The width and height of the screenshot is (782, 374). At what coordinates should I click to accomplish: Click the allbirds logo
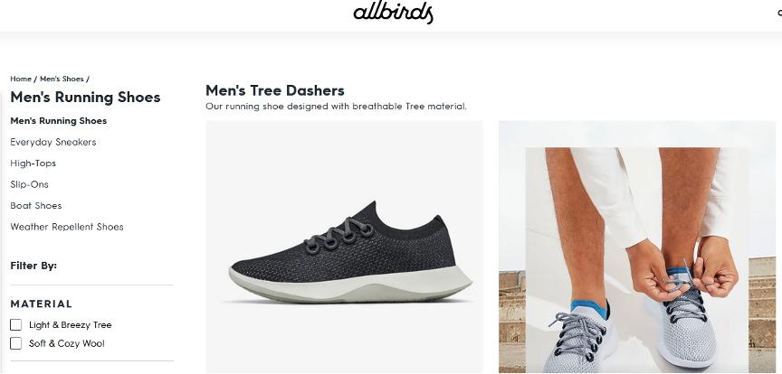pos(393,13)
